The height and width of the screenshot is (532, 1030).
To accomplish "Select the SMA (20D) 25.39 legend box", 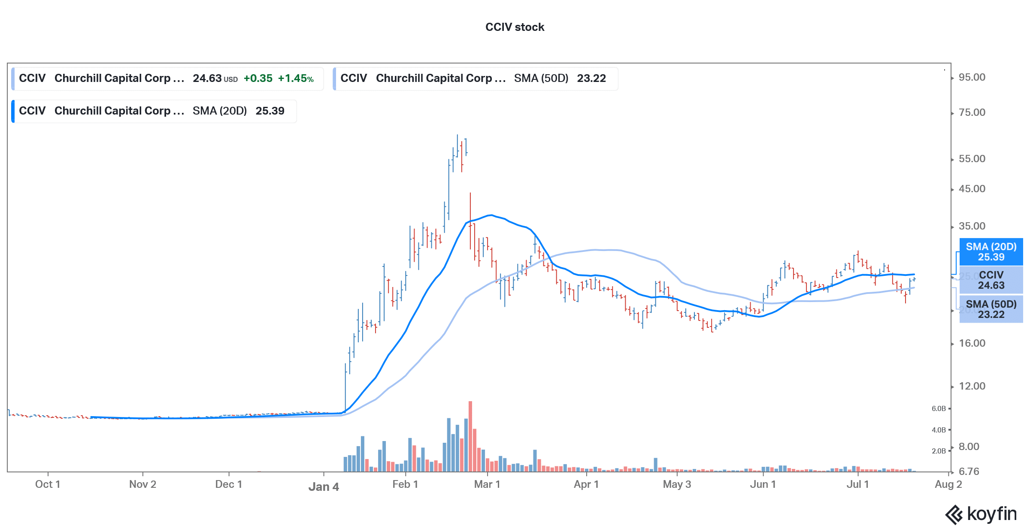I will pyautogui.click(x=154, y=111).
